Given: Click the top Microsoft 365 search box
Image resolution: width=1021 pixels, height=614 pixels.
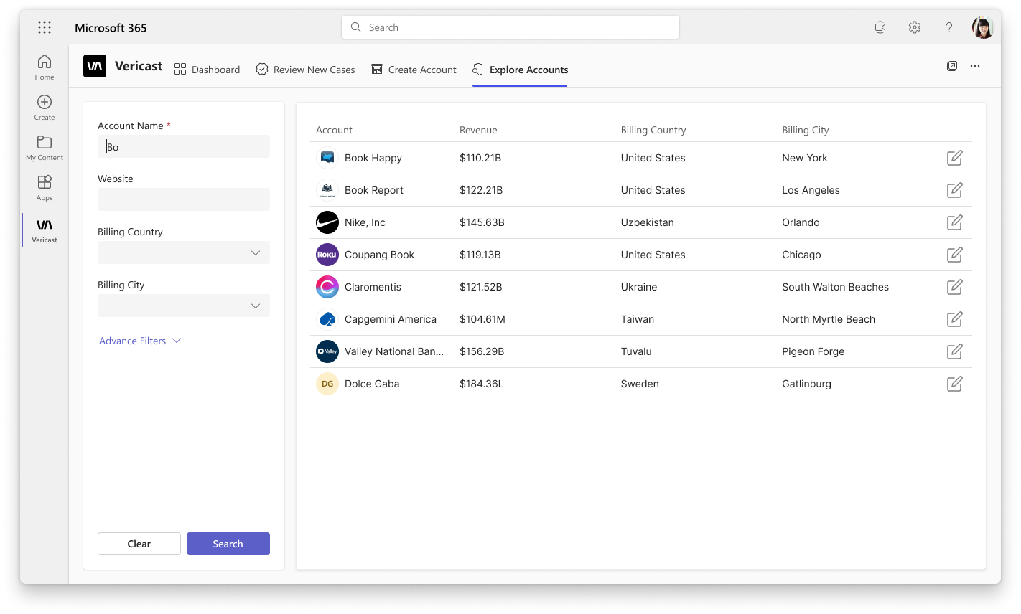Looking at the screenshot, I should (510, 27).
